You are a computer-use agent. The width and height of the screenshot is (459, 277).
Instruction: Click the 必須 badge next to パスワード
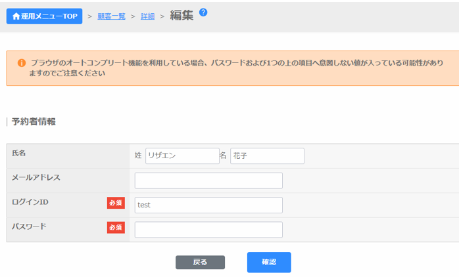pos(116,228)
